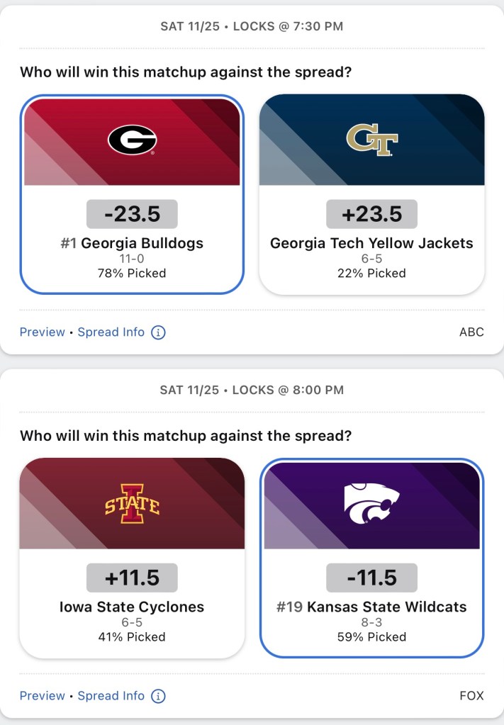504x725 pixels.
Task: Pick Iowa State Cyclones team name
Action: point(132,607)
